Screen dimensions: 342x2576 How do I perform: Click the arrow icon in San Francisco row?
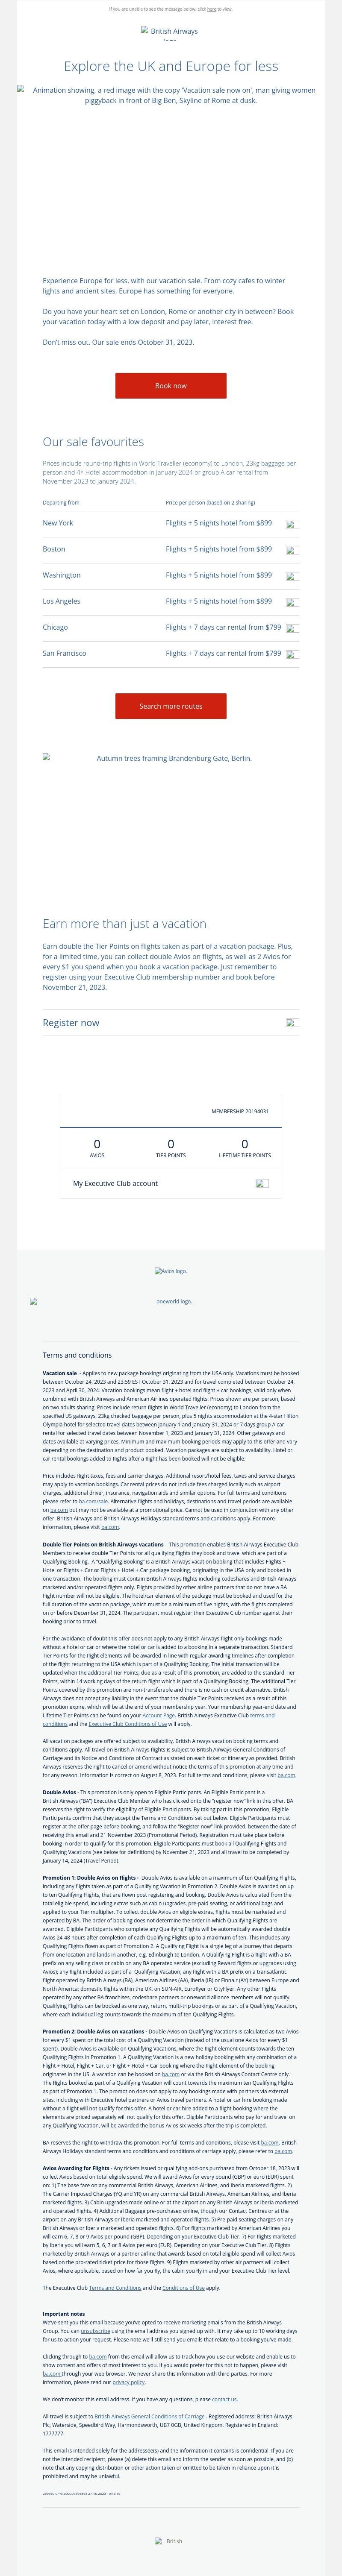click(292, 654)
